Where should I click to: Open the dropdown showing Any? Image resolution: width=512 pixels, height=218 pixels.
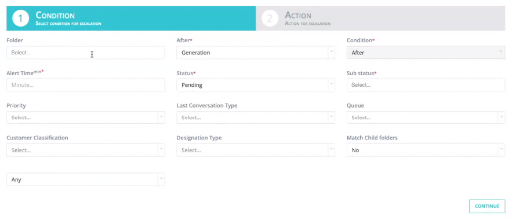[x=86, y=179]
